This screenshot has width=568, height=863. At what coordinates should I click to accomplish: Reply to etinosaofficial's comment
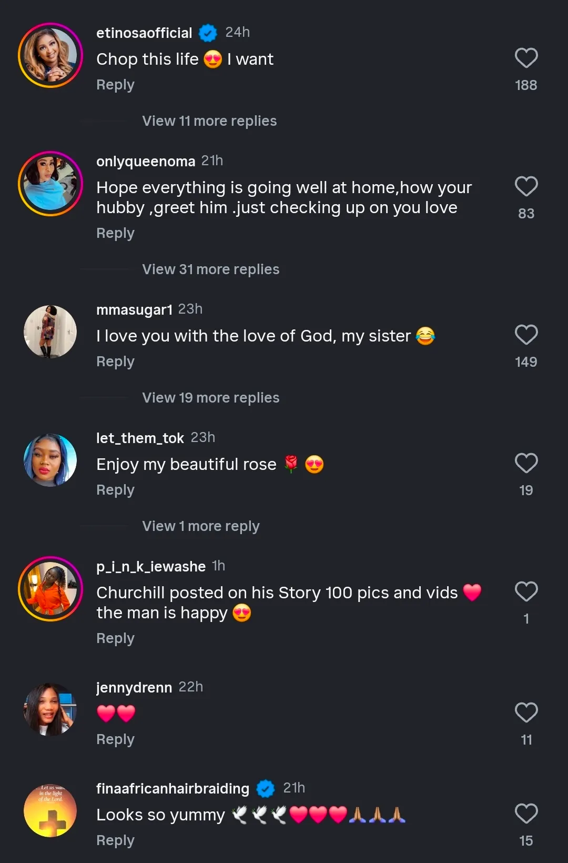[x=115, y=85]
